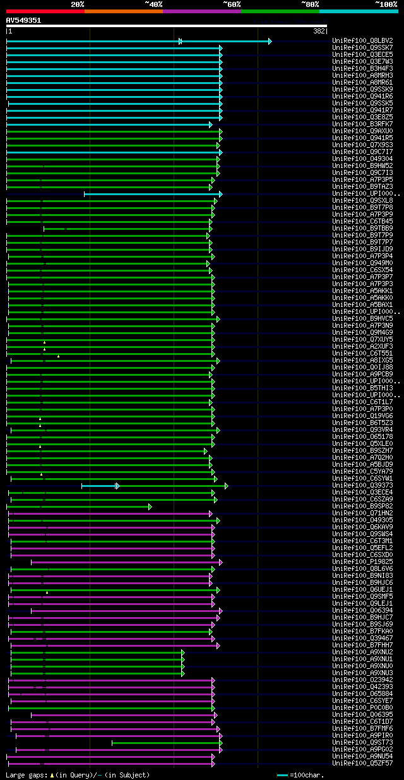Click the label UniRef100_Q0IJ88
This screenshot has height=780, width=404.
click(x=362, y=367)
